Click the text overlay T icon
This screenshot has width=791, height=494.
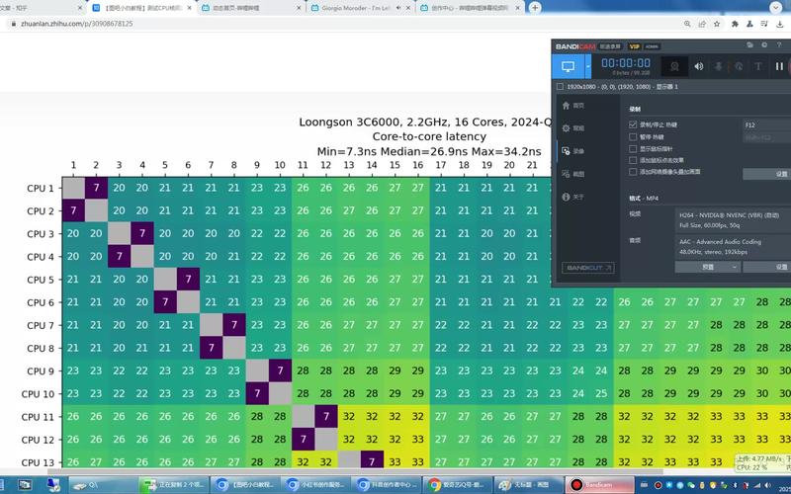point(758,66)
